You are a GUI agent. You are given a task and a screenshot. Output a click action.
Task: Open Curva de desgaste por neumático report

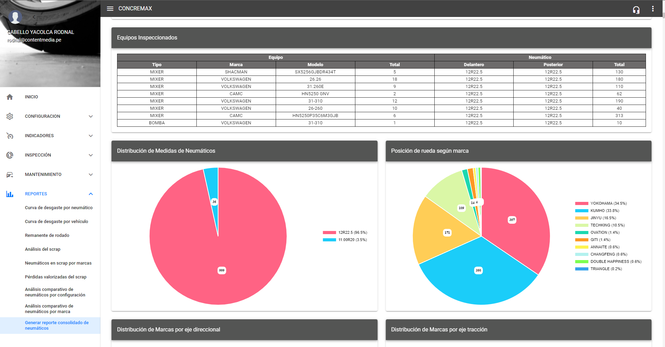click(x=59, y=208)
